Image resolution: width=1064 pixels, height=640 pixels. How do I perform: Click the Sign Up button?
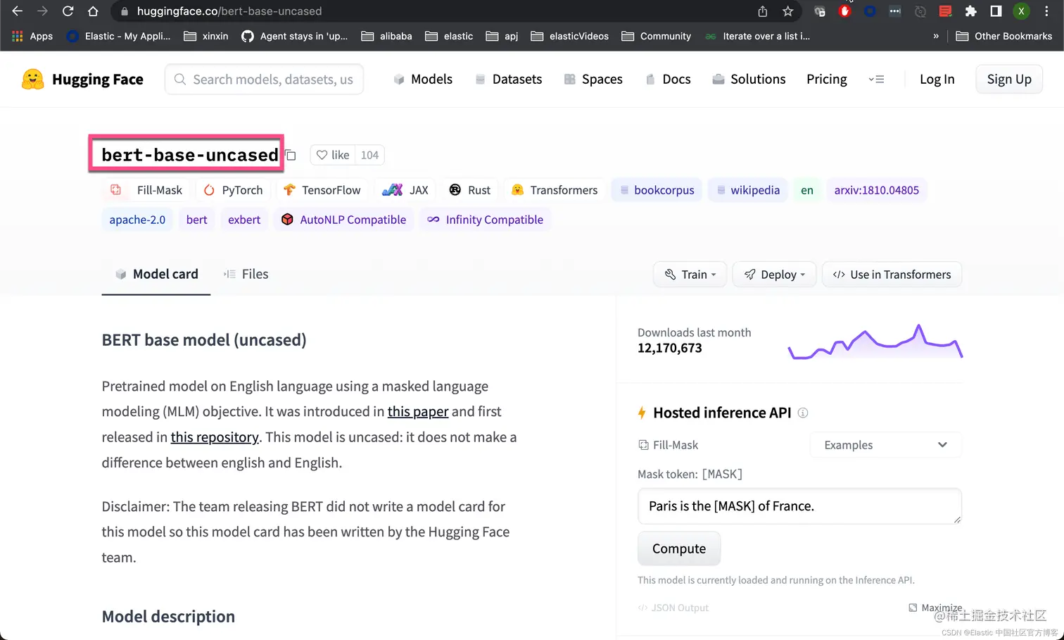tap(1009, 79)
